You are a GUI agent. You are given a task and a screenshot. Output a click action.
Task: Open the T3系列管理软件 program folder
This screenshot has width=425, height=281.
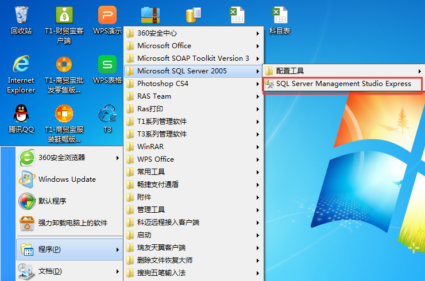pos(193,134)
